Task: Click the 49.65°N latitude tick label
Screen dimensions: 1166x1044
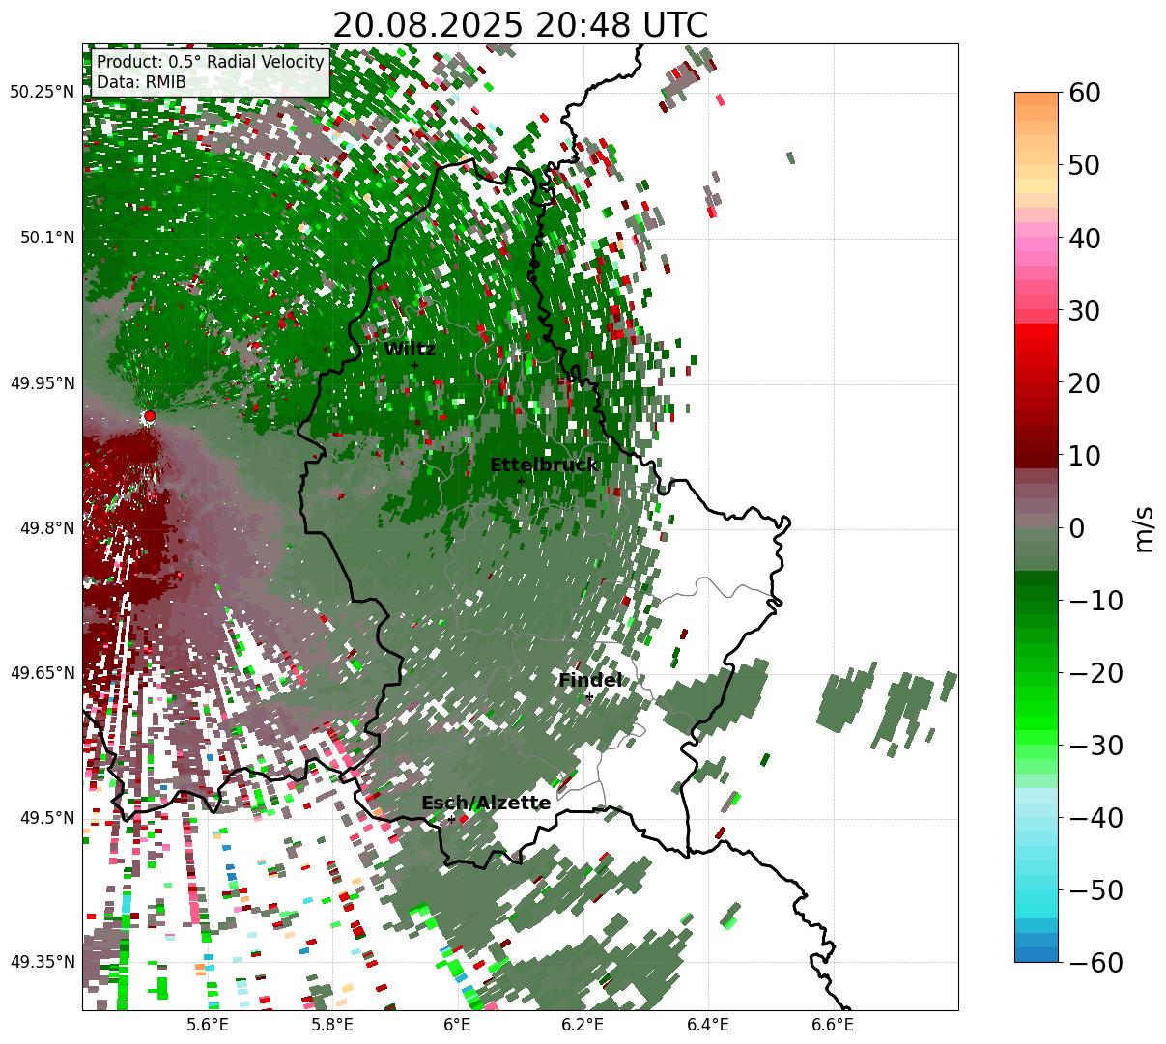Action: coord(42,673)
